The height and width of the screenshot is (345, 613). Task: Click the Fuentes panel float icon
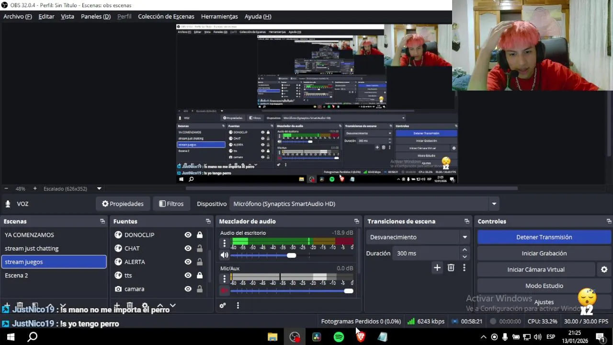208,221
